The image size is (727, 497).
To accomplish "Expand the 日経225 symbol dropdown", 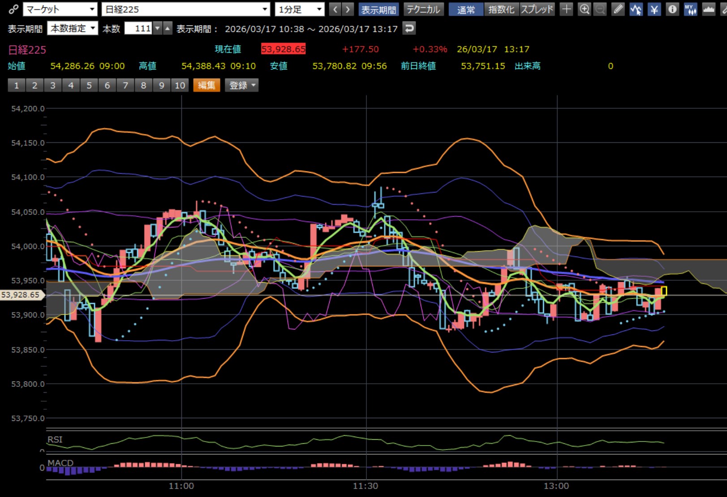I will (185, 9).
